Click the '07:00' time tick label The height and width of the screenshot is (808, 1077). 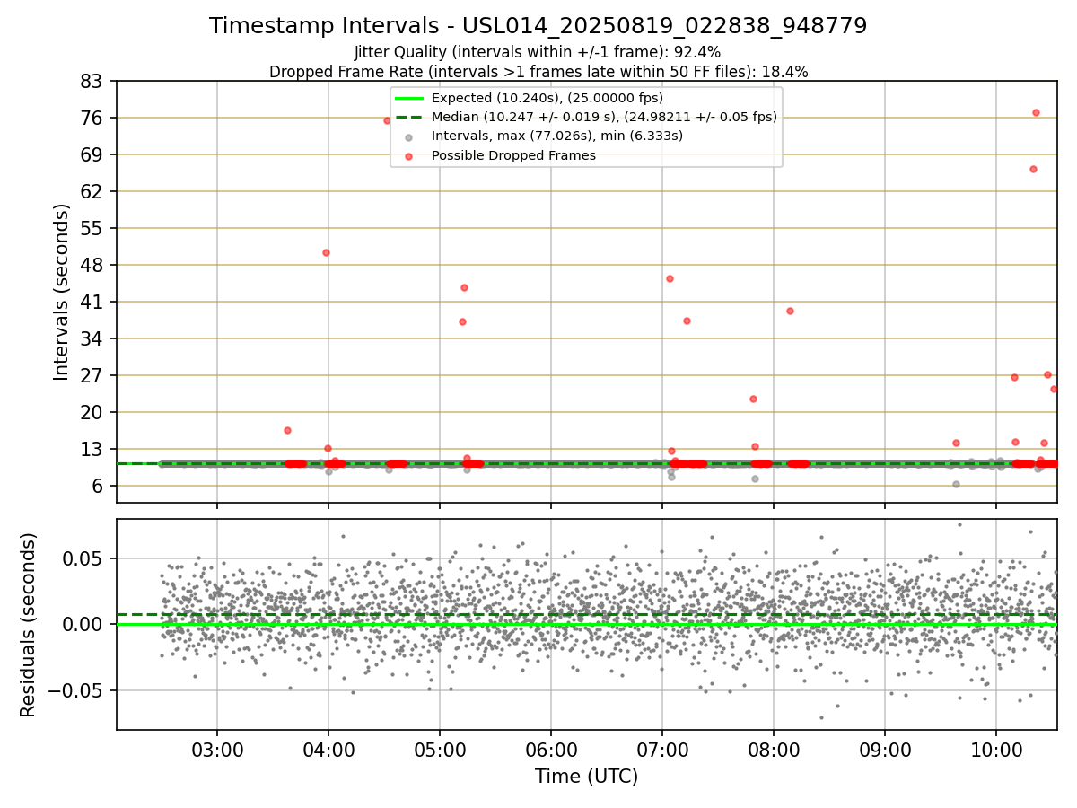662,749
